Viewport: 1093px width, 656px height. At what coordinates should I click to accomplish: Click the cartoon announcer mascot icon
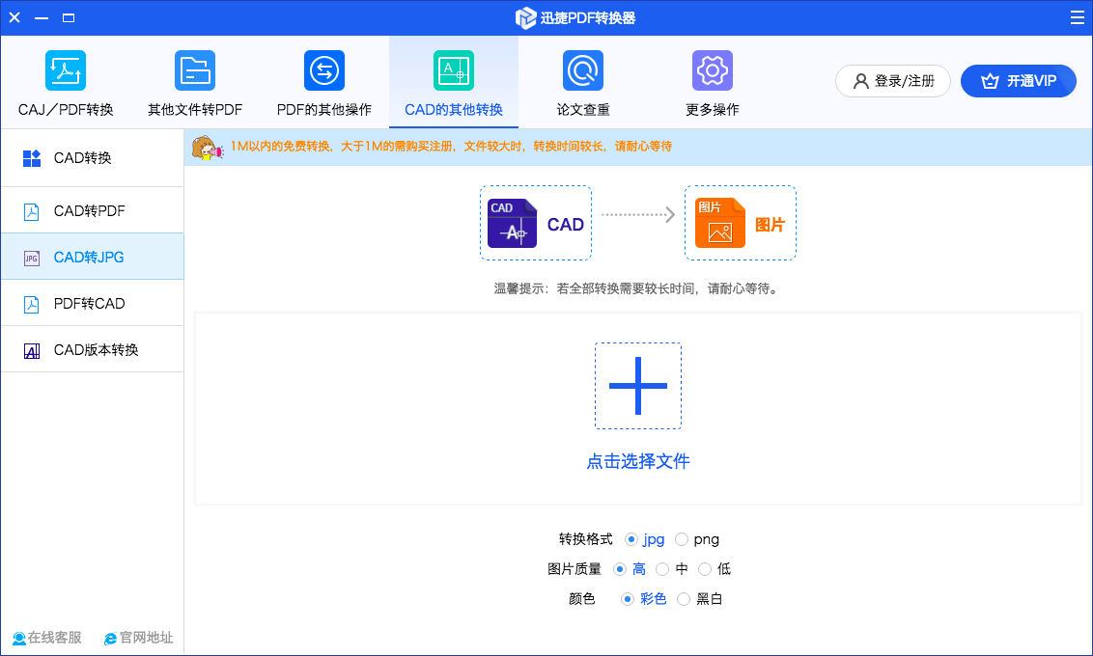[x=207, y=147]
